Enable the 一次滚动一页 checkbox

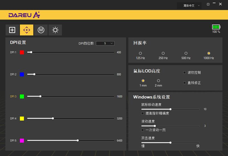[142, 130]
